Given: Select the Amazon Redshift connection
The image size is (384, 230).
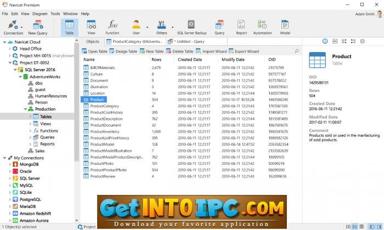Looking at the screenshot, I should pos(35,214).
